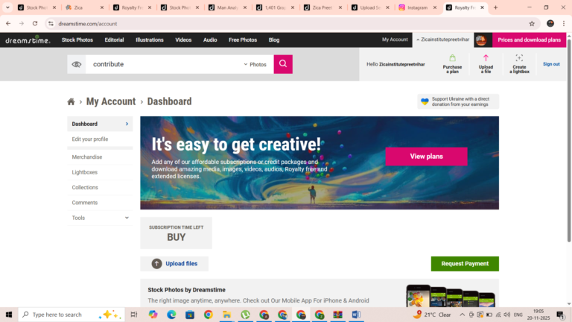Click the Upload files circular arrow icon

[157, 264]
